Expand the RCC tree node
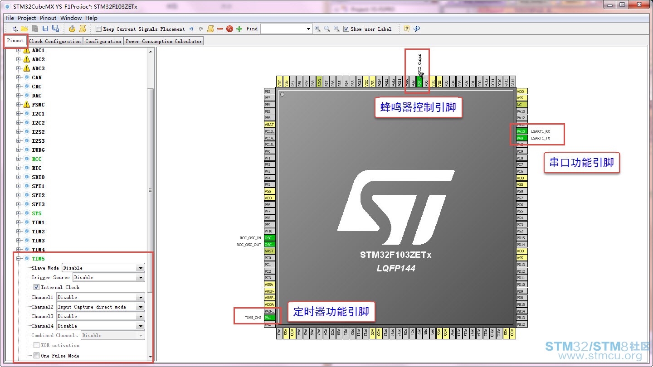The image size is (653, 367). (x=19, y=159)
